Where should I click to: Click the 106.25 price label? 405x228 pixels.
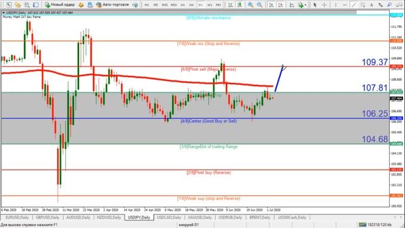[375, 113]
